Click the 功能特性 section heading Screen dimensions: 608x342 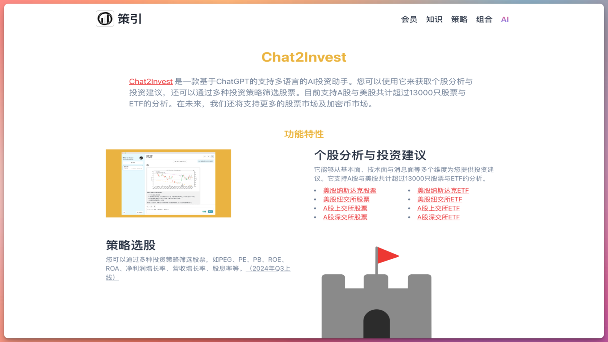click(304, 134)
